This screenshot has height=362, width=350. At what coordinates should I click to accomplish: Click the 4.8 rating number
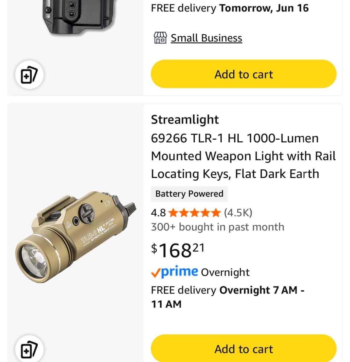(x=159, y=213)
